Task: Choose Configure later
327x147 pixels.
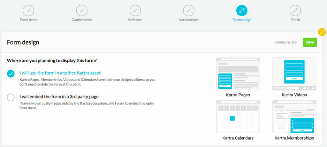Action: (x=286, y=42)
